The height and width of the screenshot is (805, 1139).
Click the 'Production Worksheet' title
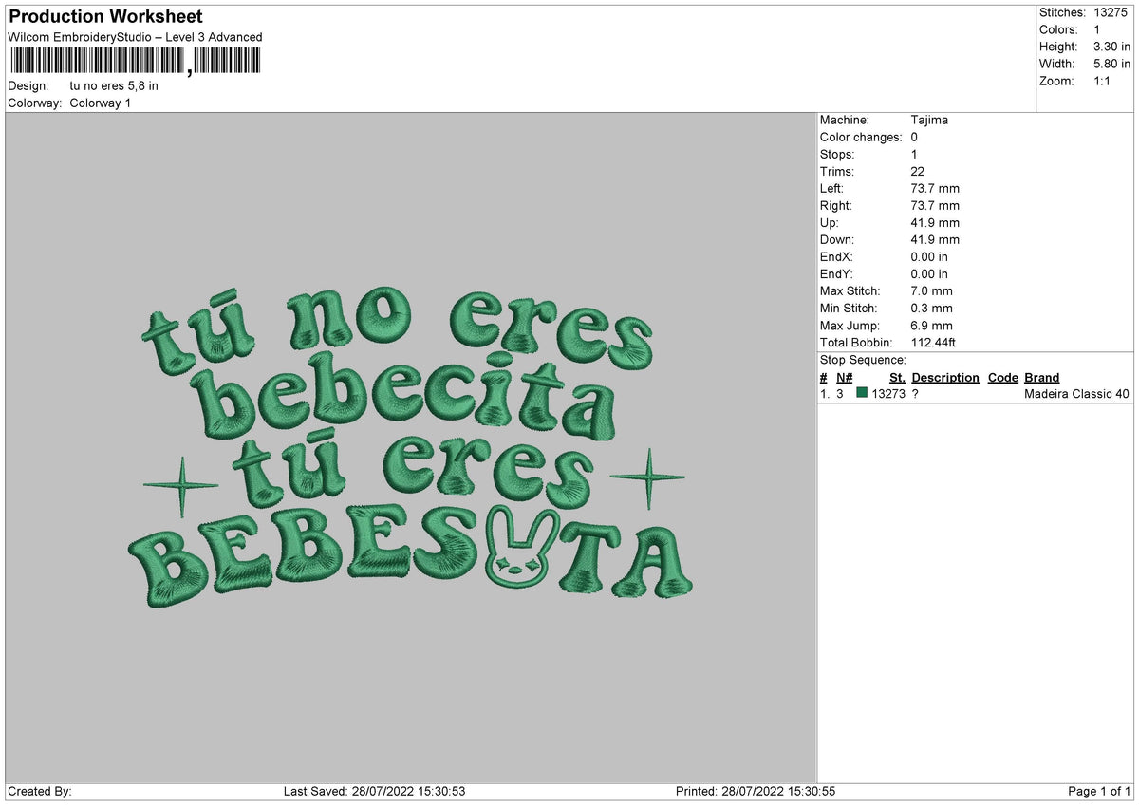(x=105, y=17)
